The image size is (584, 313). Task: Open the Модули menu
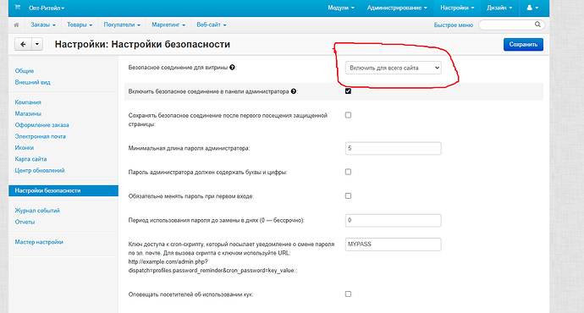coord(341,8)
